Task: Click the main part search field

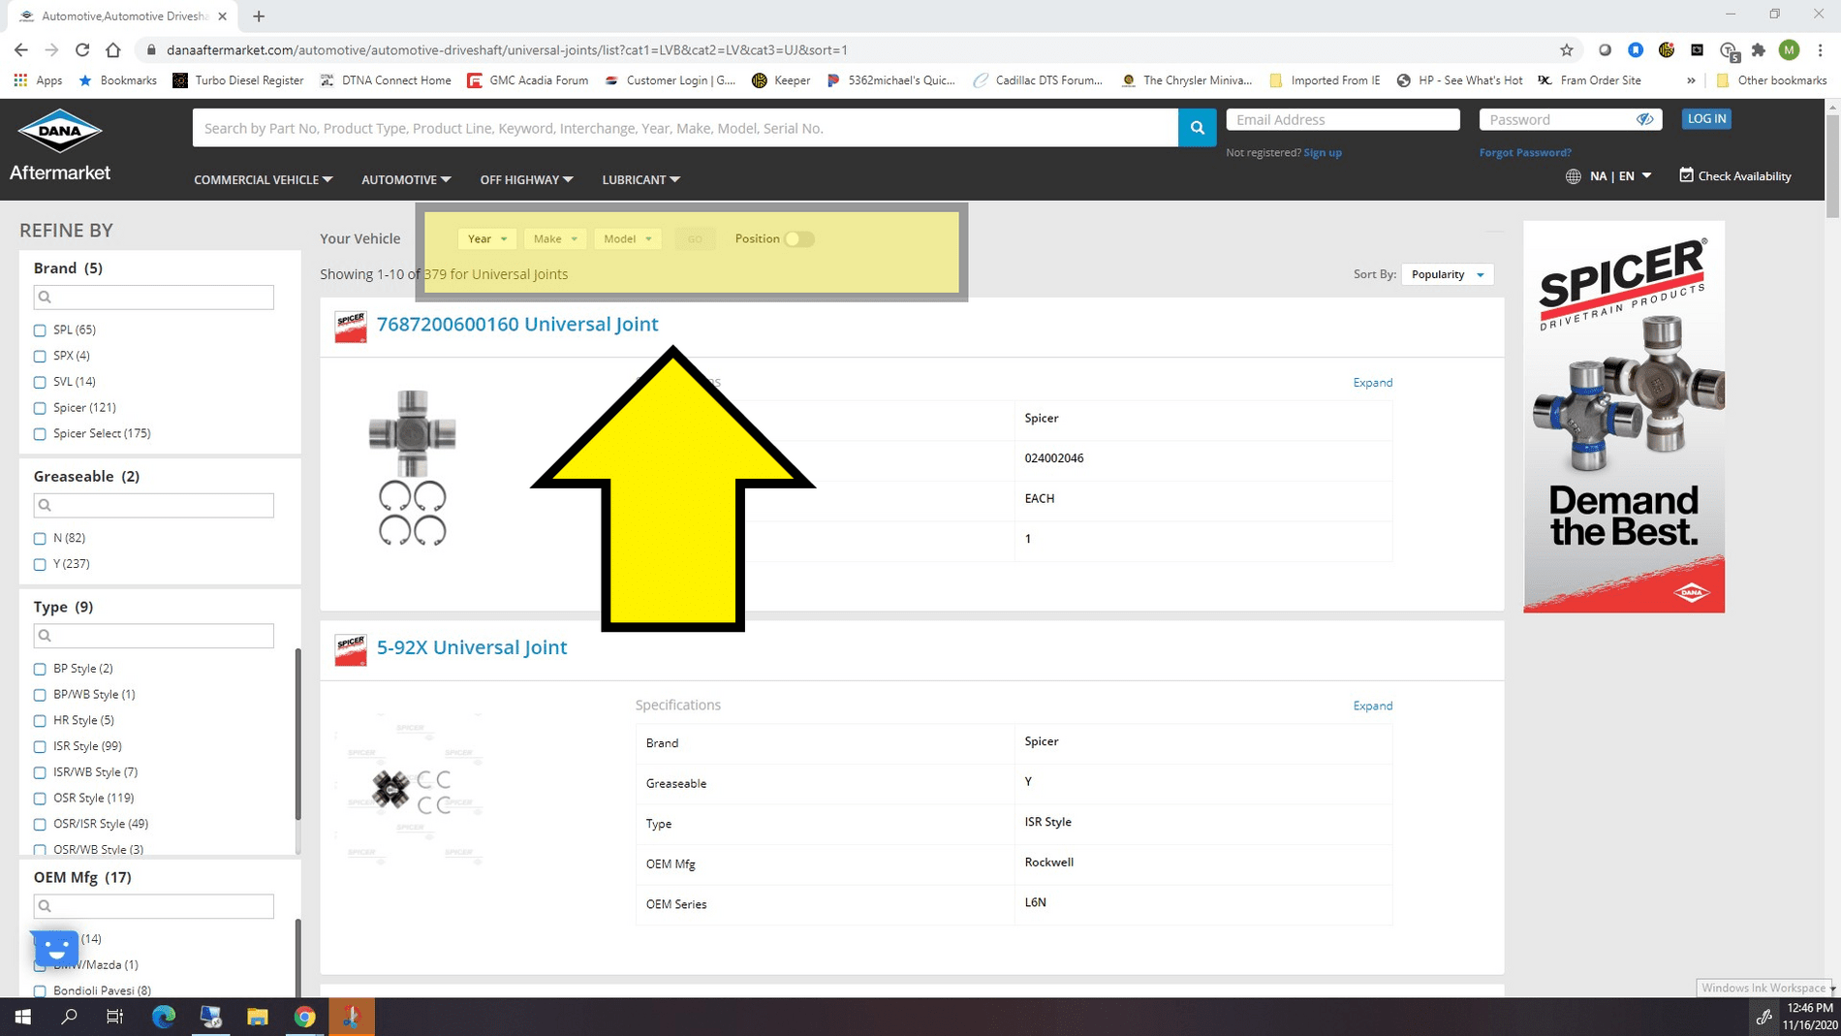Action: coord(685,128)
